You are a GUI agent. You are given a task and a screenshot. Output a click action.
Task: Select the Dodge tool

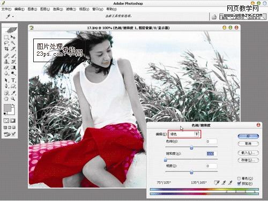(x=13, y=73)
